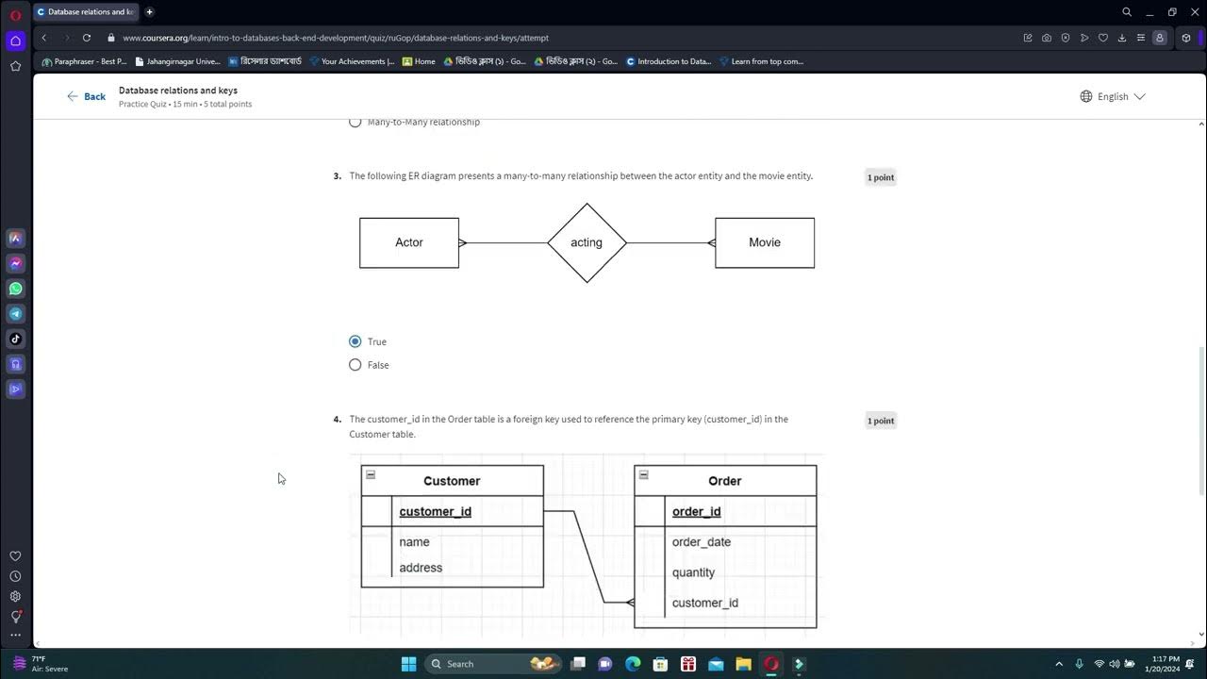This screenshot has height=679, width=1207.
Task: Open the Your Achievements bookmark
Action: 352,61
